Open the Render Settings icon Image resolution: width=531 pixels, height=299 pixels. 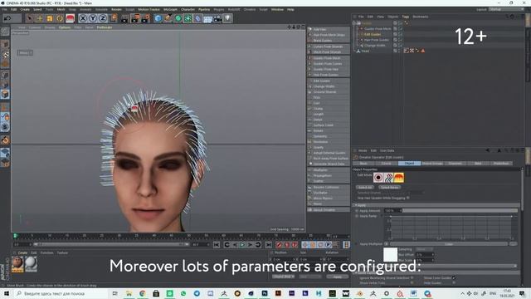146,18
